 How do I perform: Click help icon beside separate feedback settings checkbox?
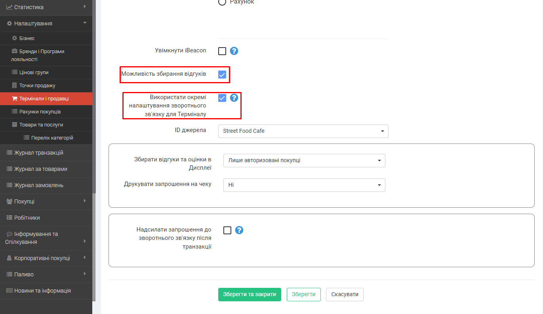pyautogui.click(x=234, y=98)
